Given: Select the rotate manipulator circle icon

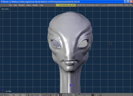Looking at the screenshot, I should pos(63,95).
